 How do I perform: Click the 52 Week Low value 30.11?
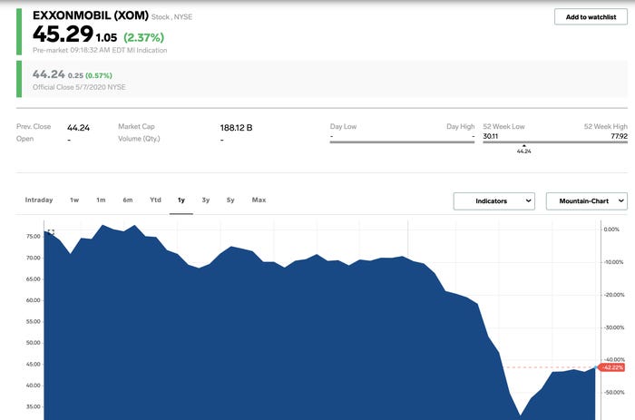491,136
